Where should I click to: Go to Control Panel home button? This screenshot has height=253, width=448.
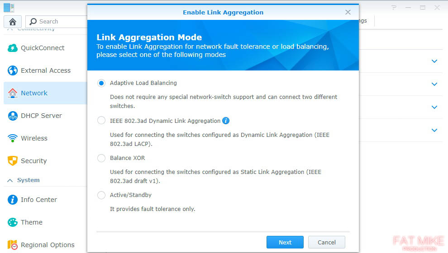click(x=13, y=22)
